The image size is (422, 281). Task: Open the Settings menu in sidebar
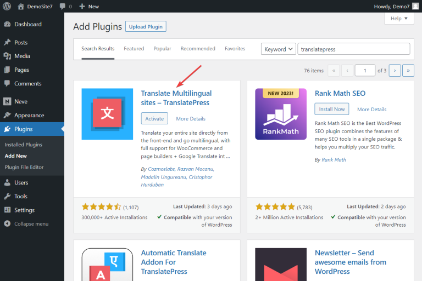(24, 210)
